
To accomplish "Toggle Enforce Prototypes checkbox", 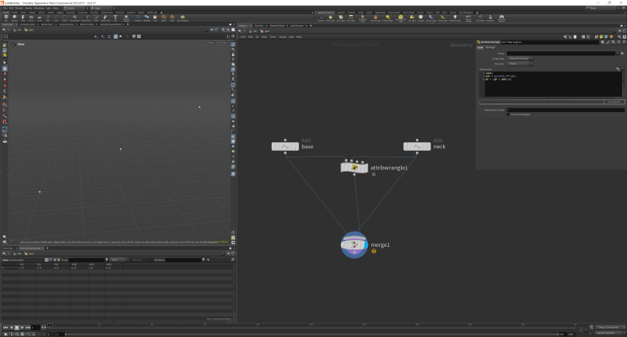I will [x=508, y=115].
